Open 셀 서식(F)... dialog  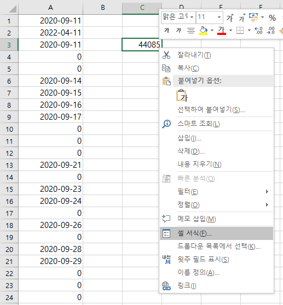(x=217, y=233)
